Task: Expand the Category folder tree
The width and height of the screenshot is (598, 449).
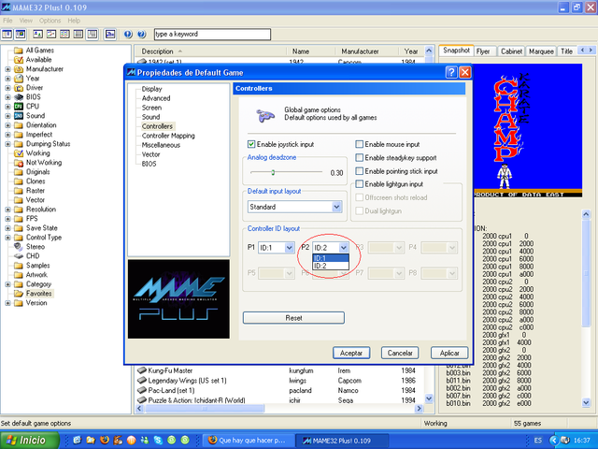Action: click(x=7, y=284)
